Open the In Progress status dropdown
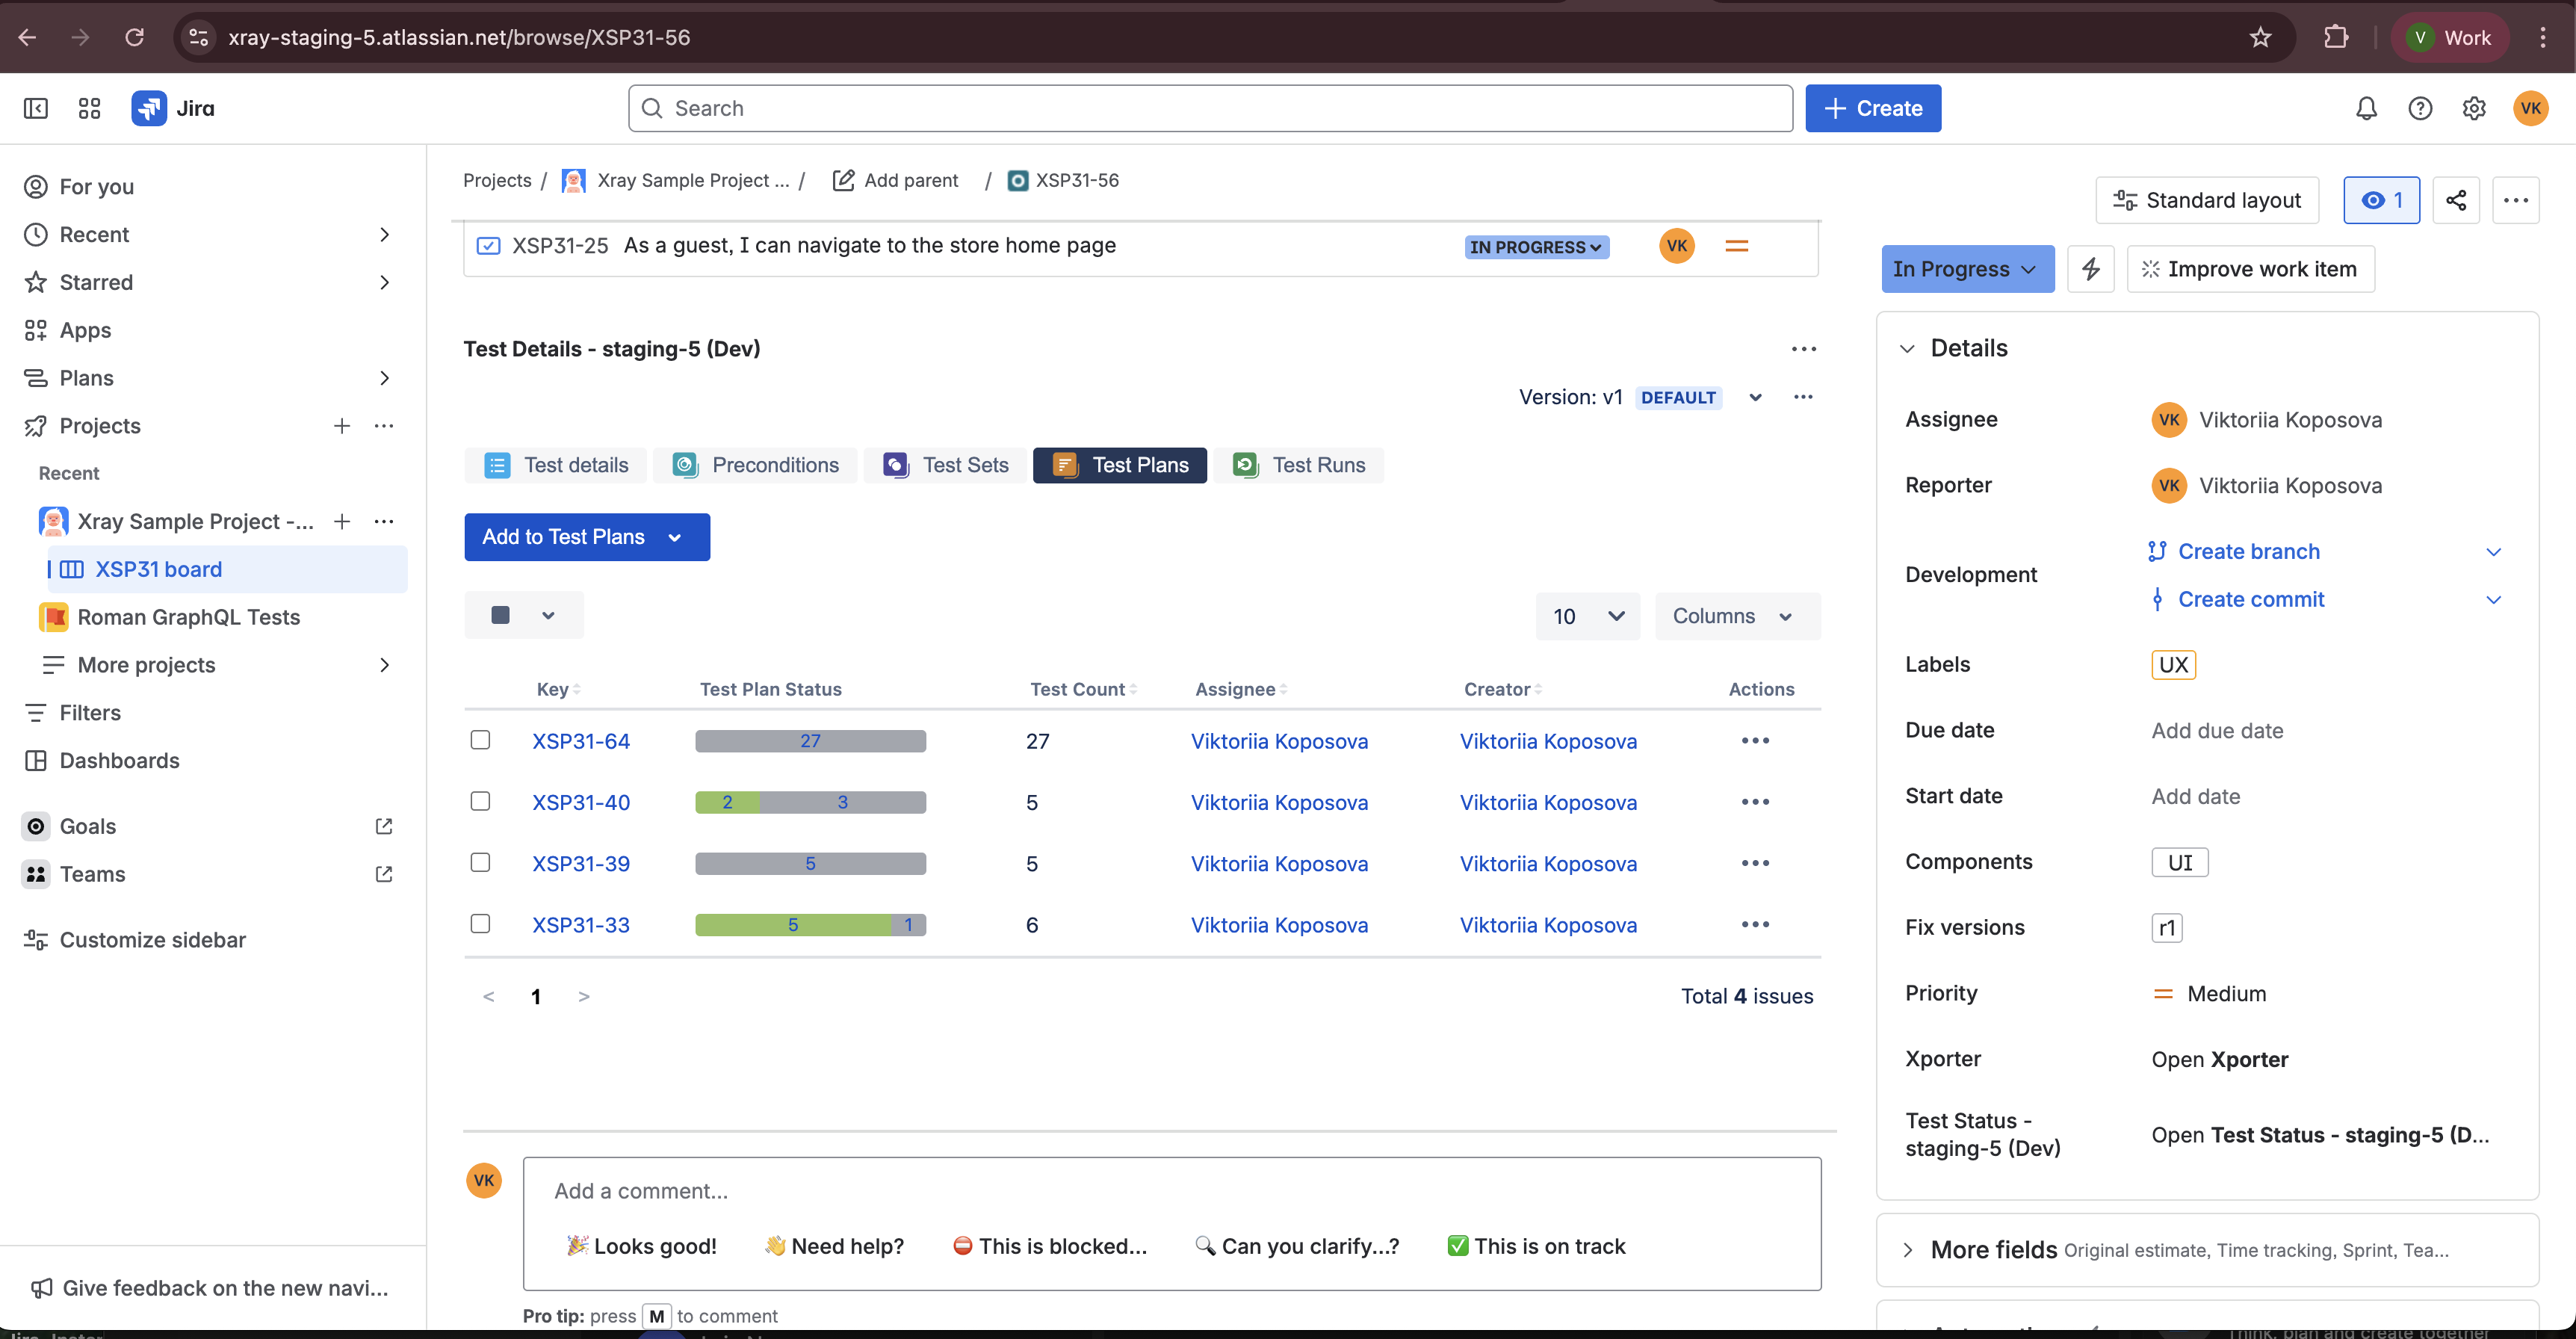The height and width of the screenshot is (1339, 2576). click(x=1966, y=269)
